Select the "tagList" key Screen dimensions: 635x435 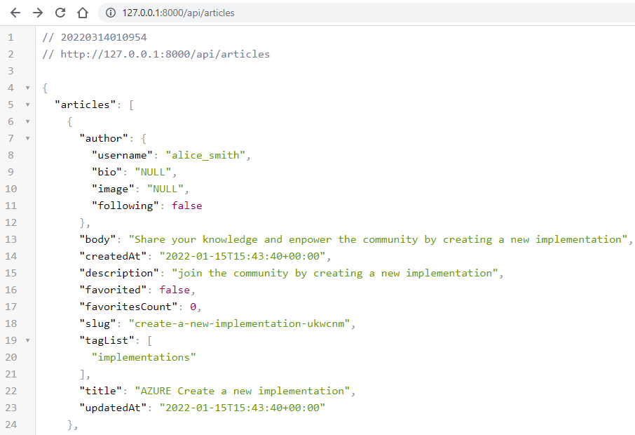tap(107, 340)
